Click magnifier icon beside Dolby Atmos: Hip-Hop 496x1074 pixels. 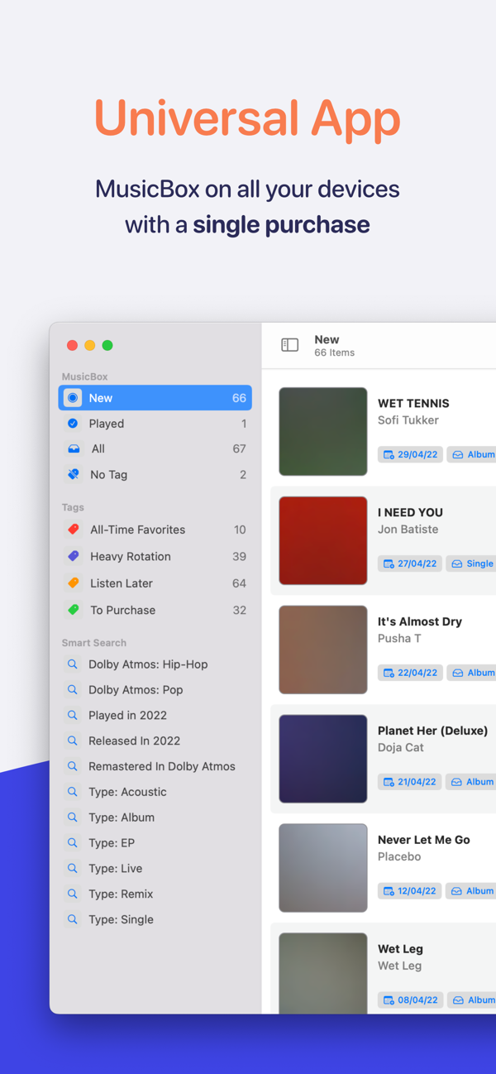pos(73,664)
